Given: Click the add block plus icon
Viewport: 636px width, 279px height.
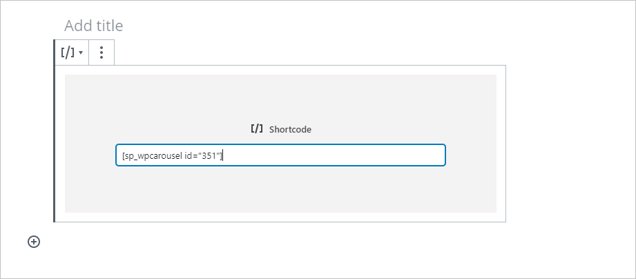Looking at the screenshot, I should [34, 242].
